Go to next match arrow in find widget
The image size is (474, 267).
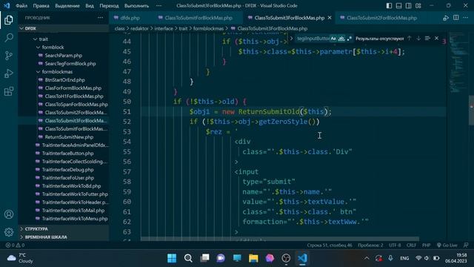coord(418,39)
